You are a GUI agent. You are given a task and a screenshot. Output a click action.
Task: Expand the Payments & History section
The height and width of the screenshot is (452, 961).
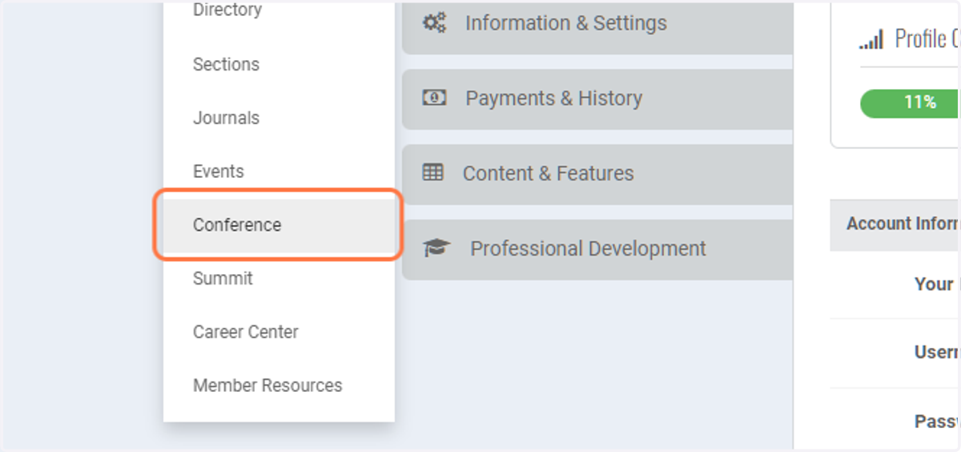pos(597,99)
